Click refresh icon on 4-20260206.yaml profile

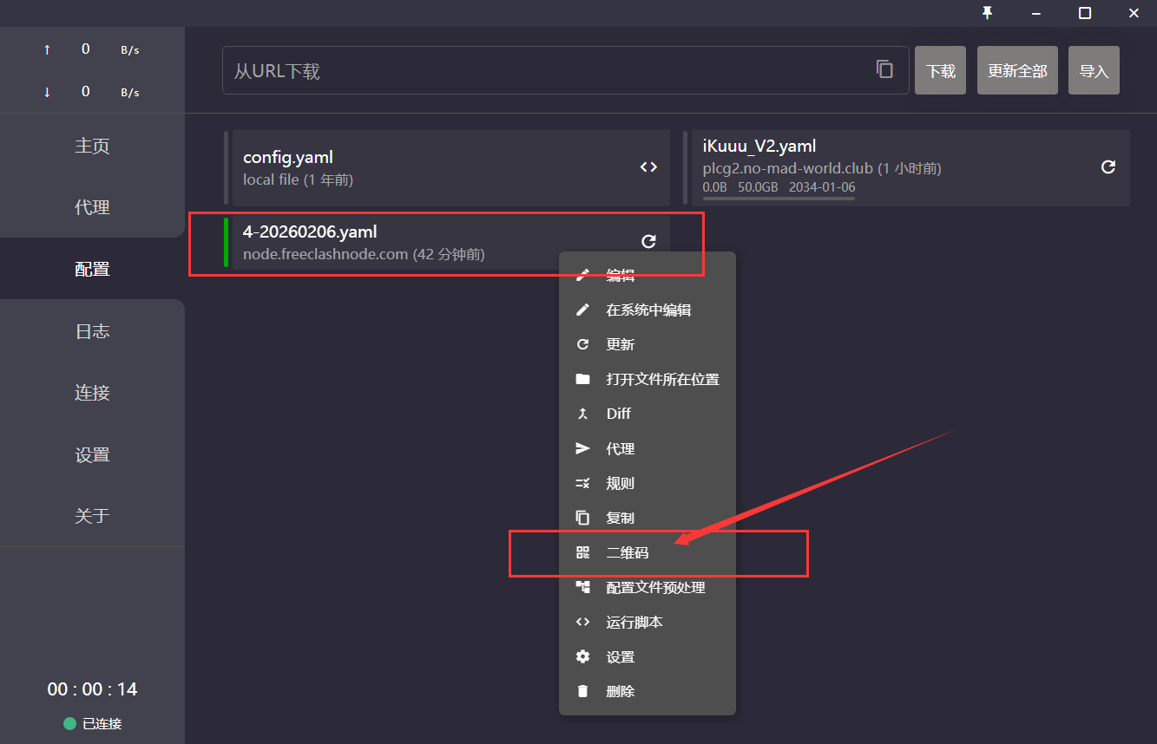click(x=648, y=241)
